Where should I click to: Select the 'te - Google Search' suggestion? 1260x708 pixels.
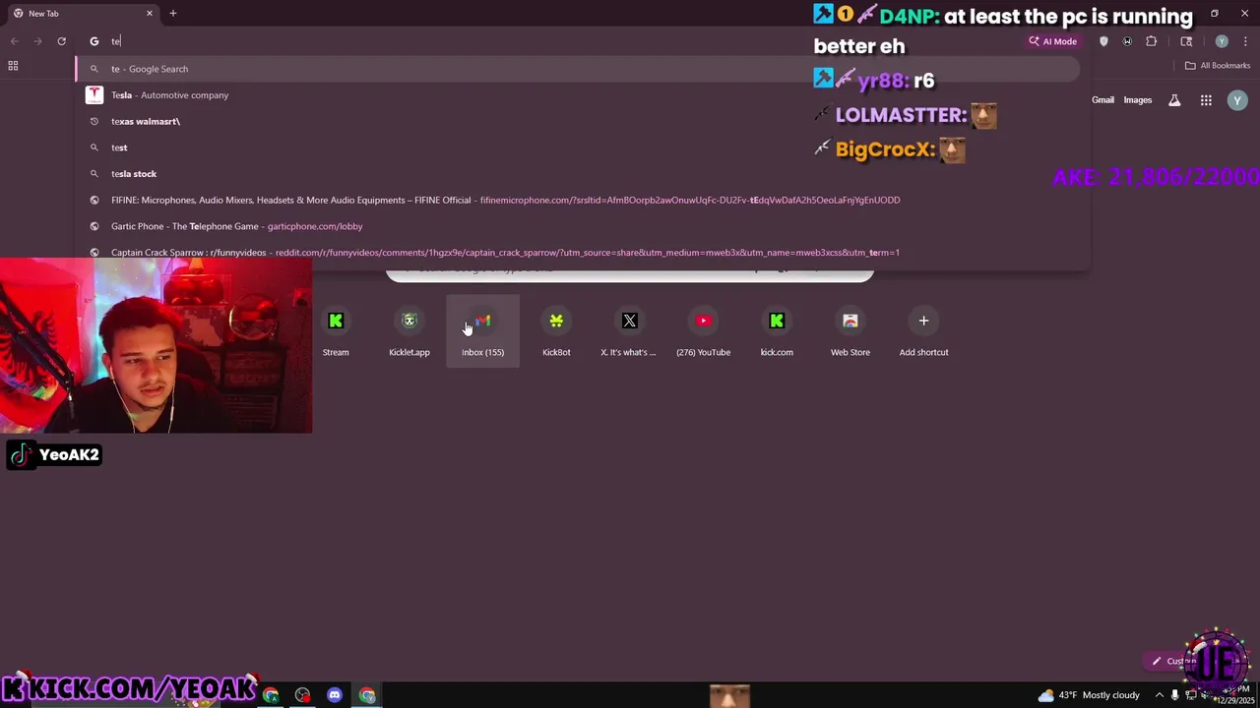578,69
